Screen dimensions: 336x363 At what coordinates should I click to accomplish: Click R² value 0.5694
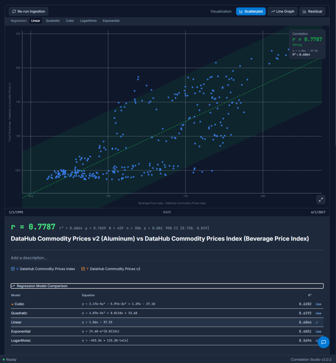(305, 341)
